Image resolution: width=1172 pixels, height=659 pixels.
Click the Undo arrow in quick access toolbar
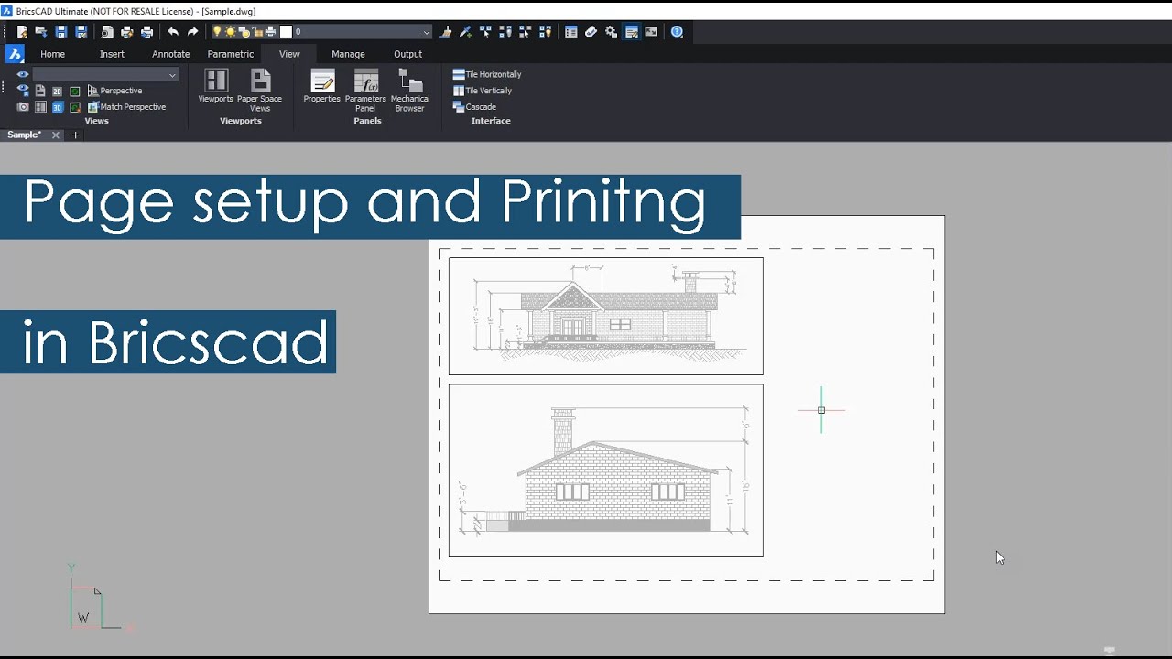(174, 32)
